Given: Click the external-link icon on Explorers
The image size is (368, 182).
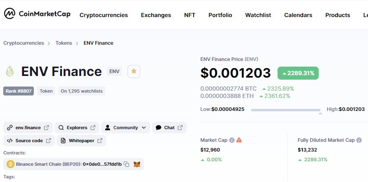Looking at the screenshot, I should click(x=93, y=128).
